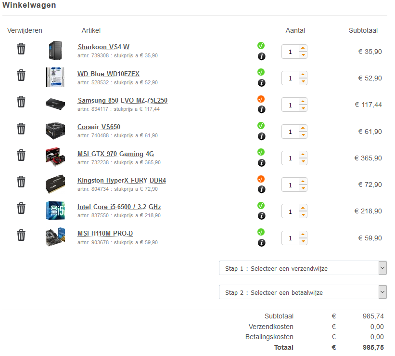The width and height of the screenshot is (395, 356).
Task: Increase quantity of Sharkoon VS4-W
Action: [303, 48]
